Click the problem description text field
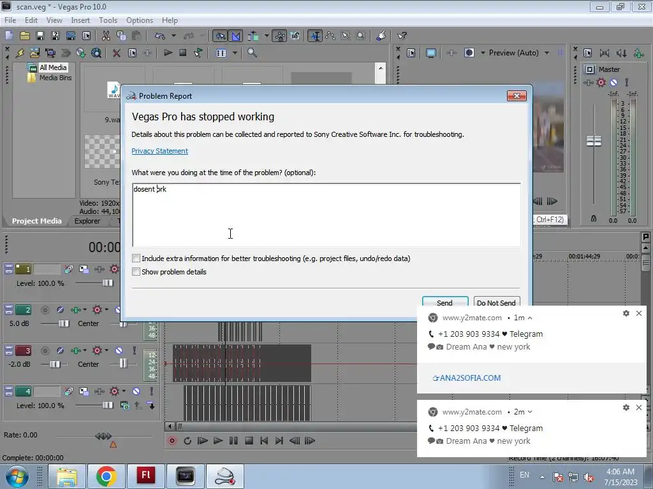This screenshot has width=653, height=489. point(326,215)
